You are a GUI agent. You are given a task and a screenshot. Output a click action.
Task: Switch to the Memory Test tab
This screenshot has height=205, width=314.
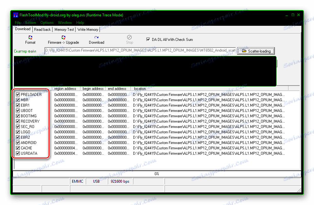click(64, 30)
